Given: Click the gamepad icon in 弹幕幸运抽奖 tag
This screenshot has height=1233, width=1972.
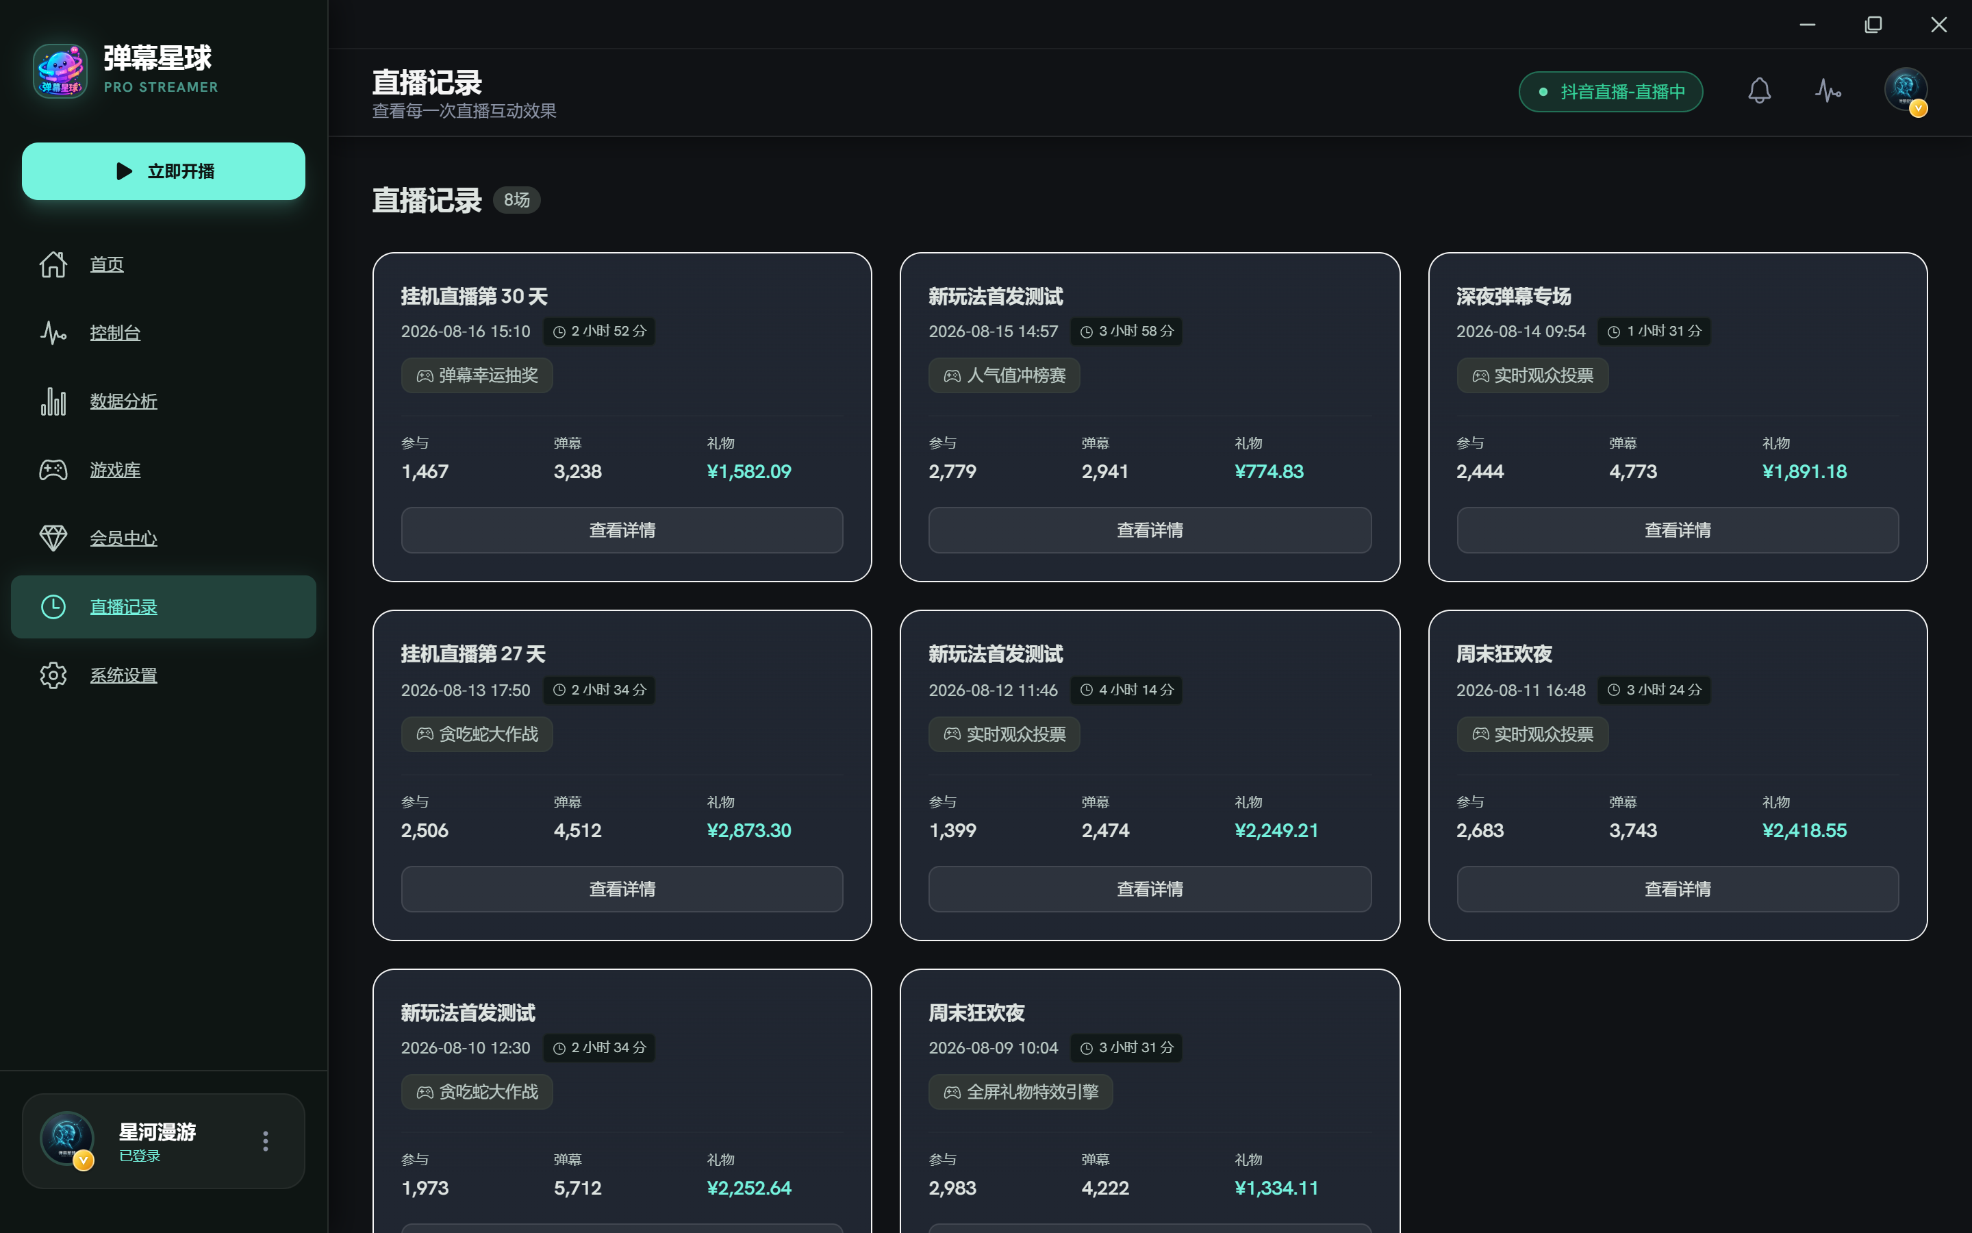Looking at the screenshot, I should 425,376.
